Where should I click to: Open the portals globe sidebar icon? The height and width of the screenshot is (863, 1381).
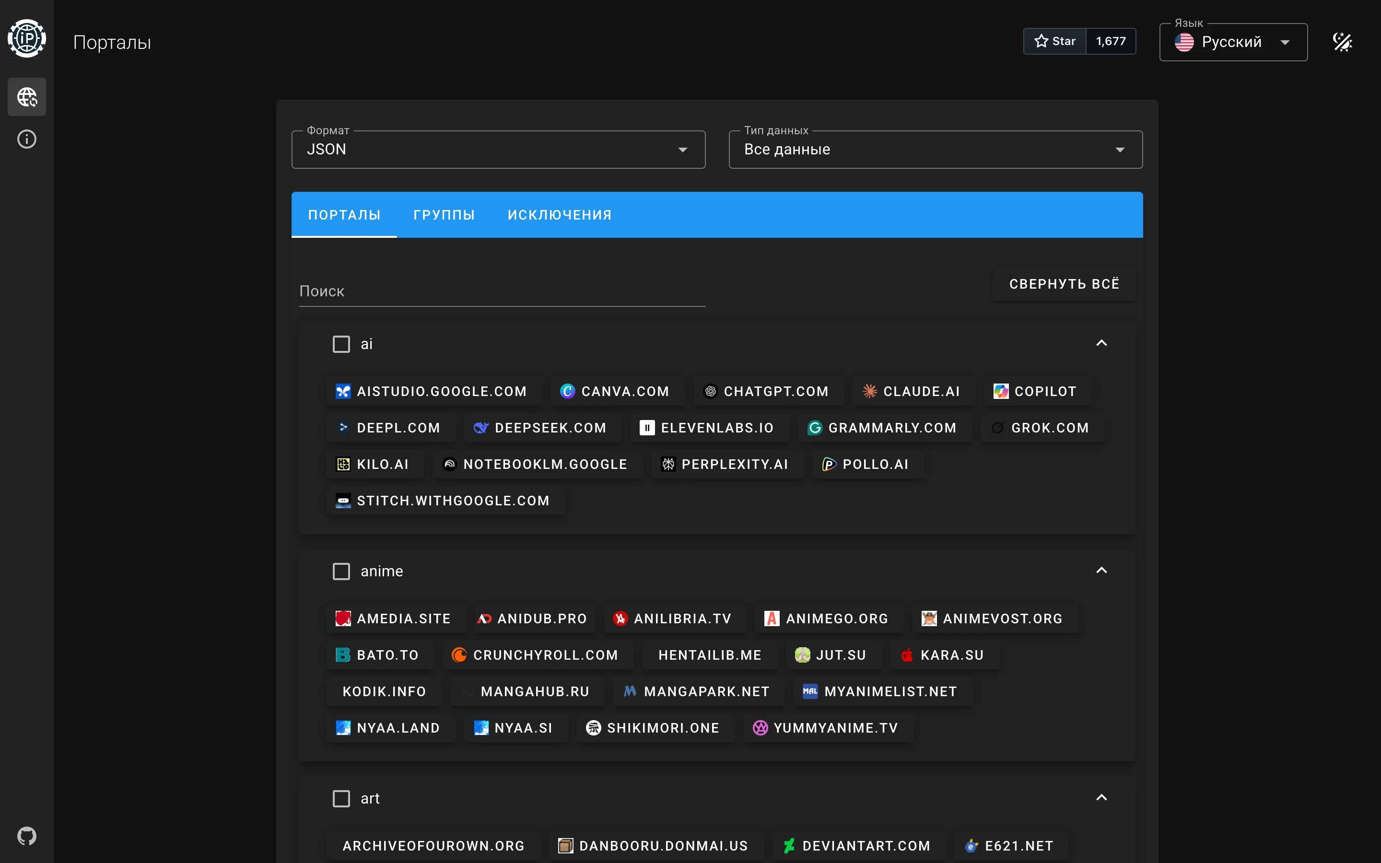(27, 97)
